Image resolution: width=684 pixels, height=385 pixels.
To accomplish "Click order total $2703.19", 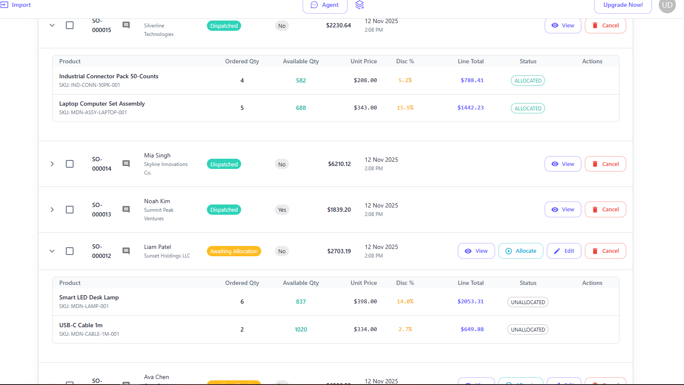I will 339,251.
